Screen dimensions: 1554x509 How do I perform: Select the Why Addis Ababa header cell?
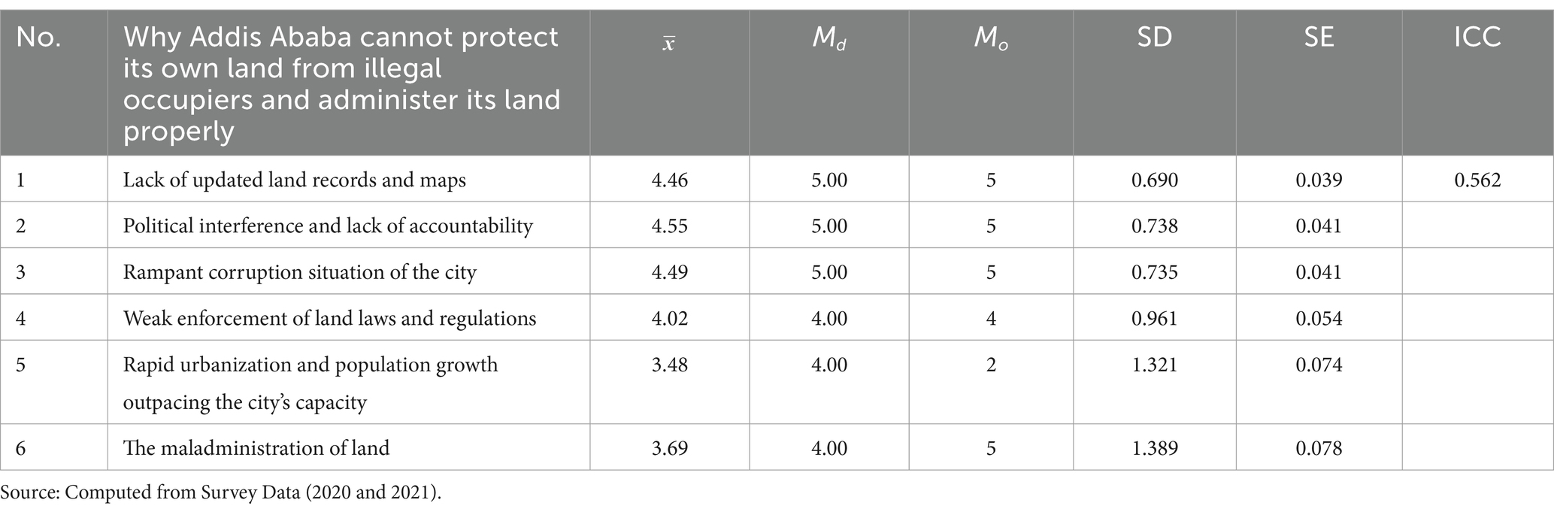(x=341, y=83)
